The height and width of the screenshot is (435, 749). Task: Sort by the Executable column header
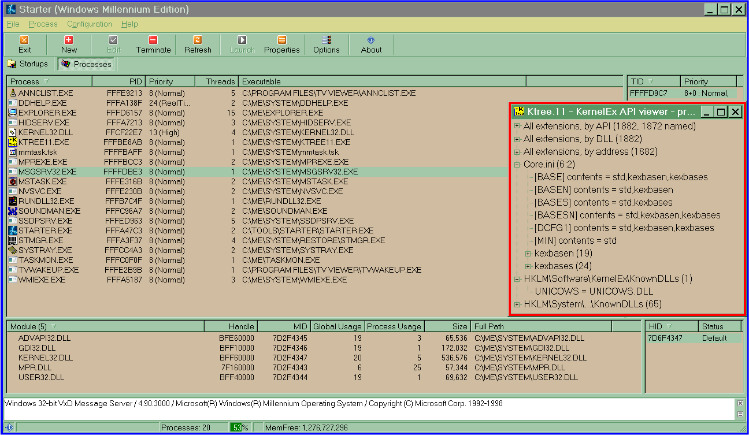(x=382, y=81)
